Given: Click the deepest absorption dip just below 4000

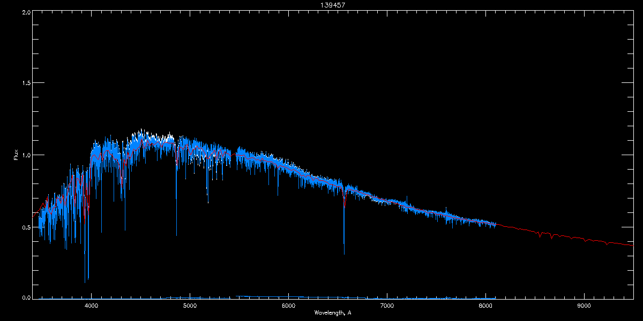Looking at the screenshot, I should click(85, 281).
